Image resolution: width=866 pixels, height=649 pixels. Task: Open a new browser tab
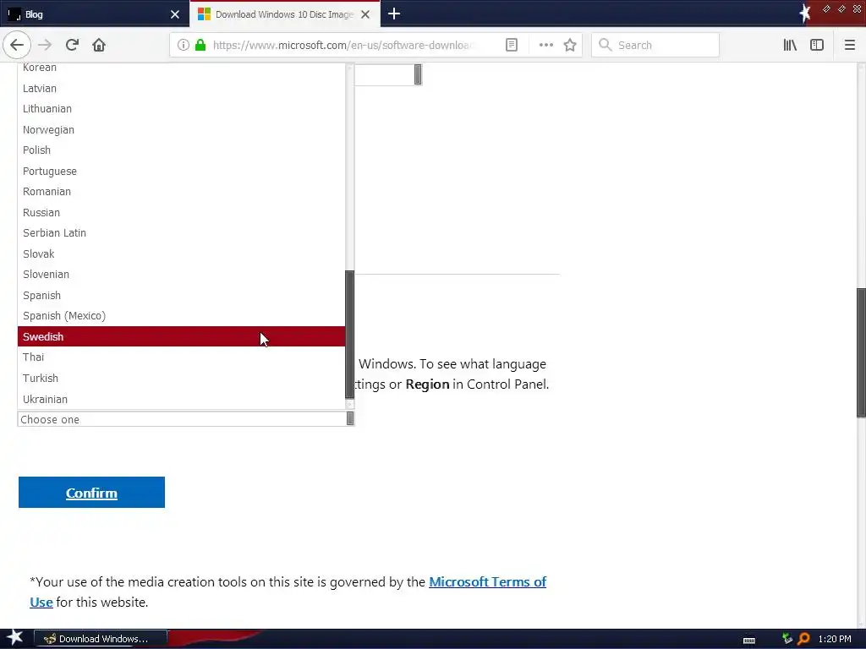pos(394,14)
